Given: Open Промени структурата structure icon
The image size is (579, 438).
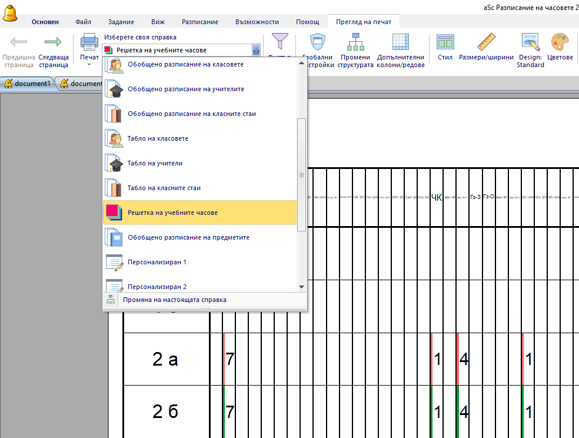Looking at the screenshot, I should tap(355, 42).
